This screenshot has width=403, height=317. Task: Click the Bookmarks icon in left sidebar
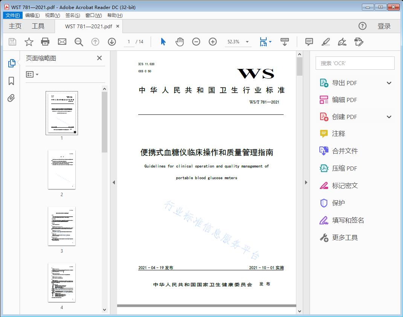pos(11,80)
